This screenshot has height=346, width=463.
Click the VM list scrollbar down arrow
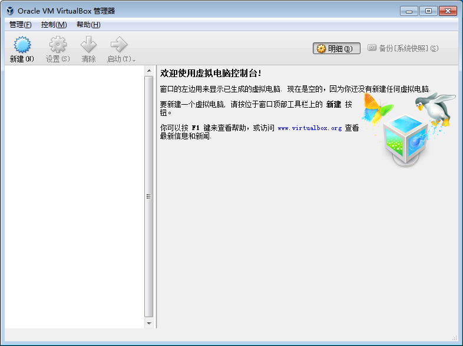[x=149, y=323]
